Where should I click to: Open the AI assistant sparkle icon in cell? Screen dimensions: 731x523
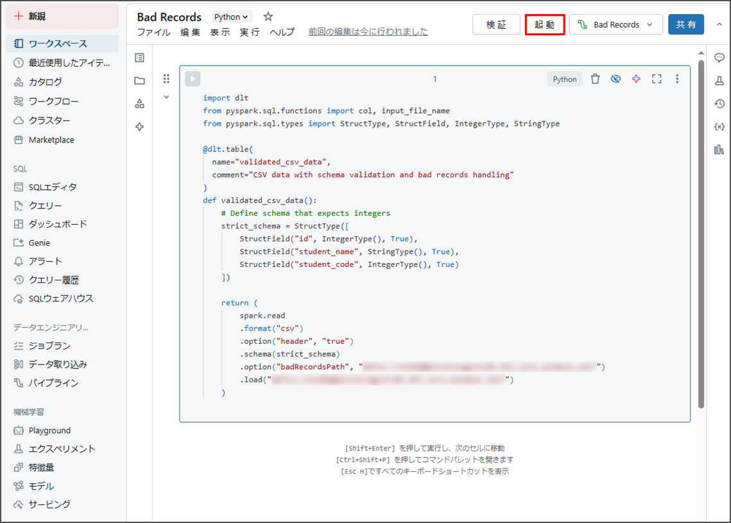point(636,79)
